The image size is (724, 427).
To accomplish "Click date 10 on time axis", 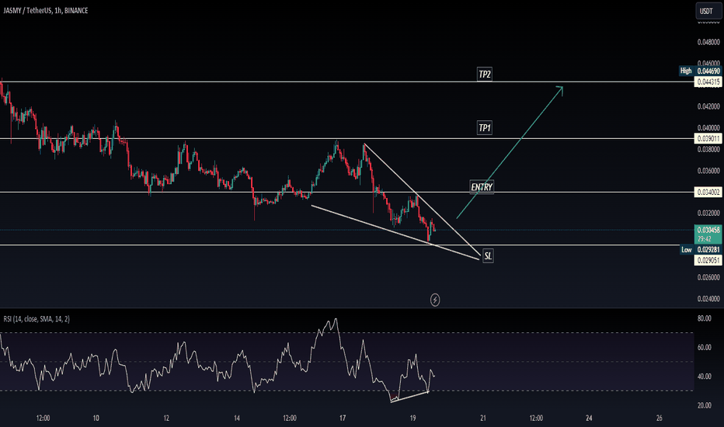I will point(96,418).
